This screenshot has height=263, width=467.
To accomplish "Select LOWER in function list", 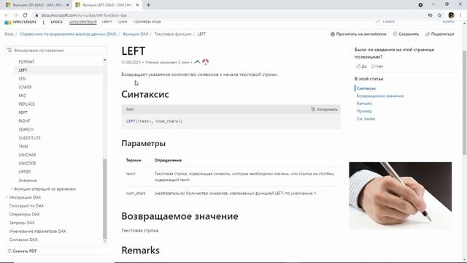I will click(25, 87).
